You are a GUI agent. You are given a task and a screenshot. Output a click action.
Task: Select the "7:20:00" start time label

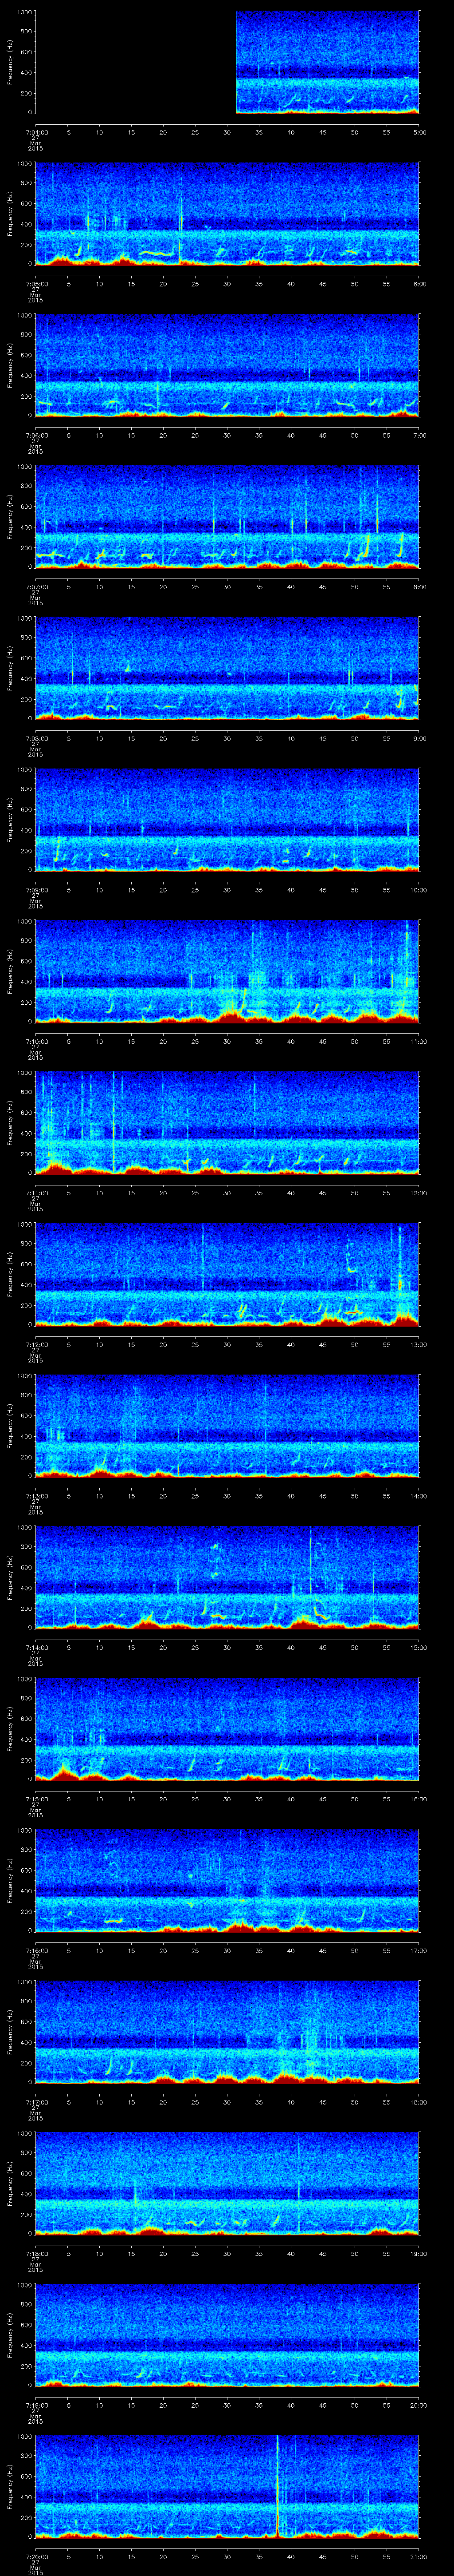click(36, 2556)
